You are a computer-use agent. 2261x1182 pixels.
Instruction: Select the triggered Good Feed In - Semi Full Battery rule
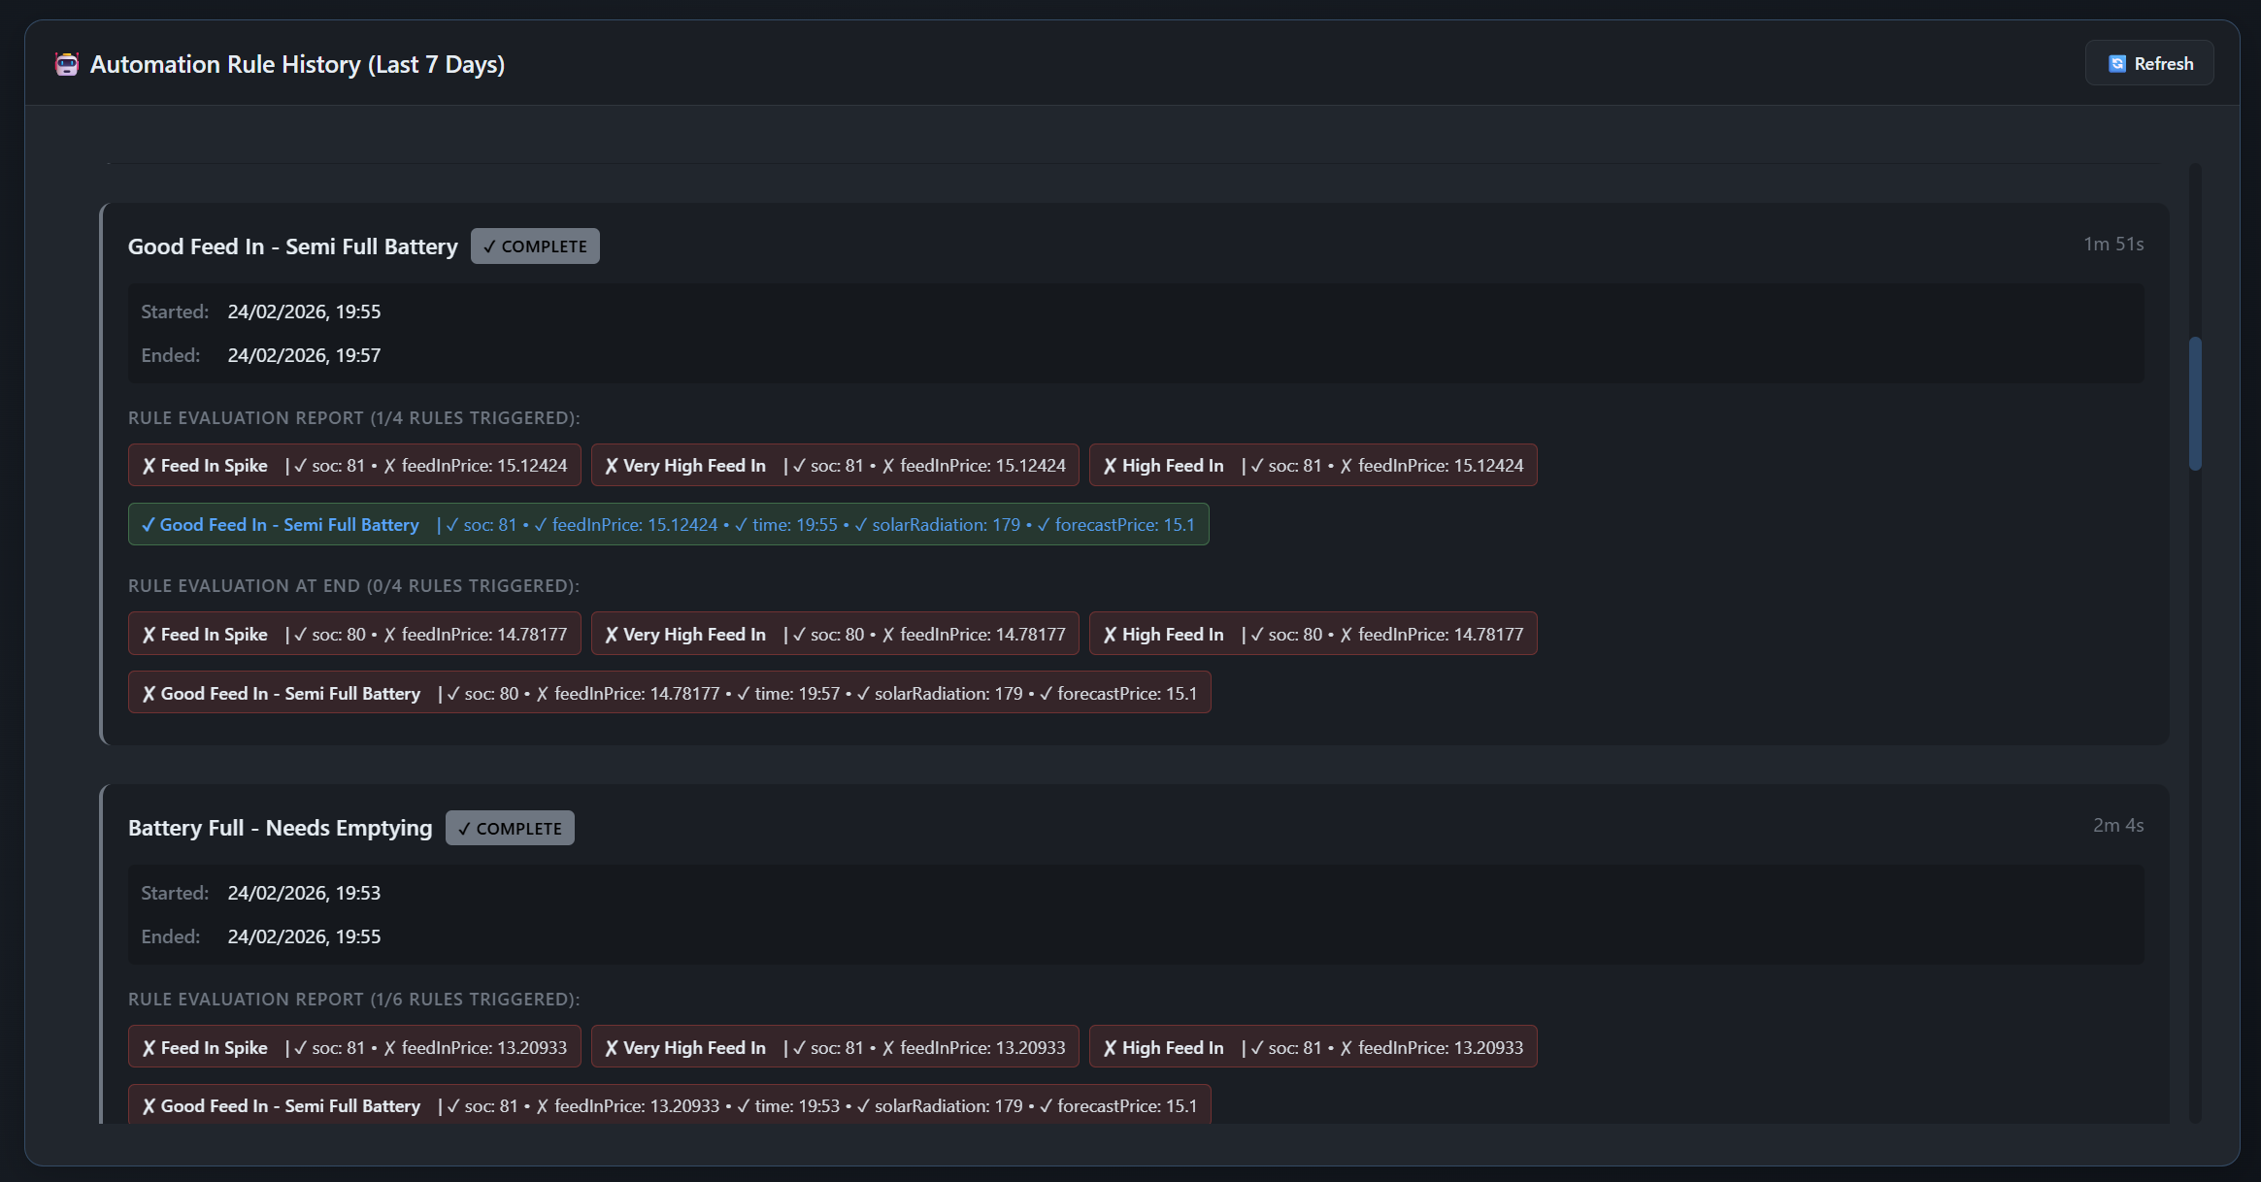click(668, 524)
